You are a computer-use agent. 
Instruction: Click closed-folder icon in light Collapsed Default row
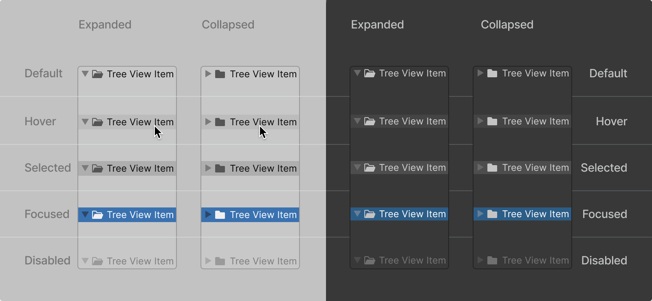click(x=220, y=74)
